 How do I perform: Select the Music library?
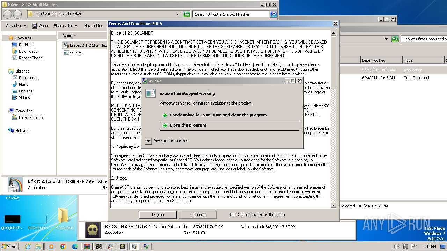pyautogui.click(x=23, y=84)
